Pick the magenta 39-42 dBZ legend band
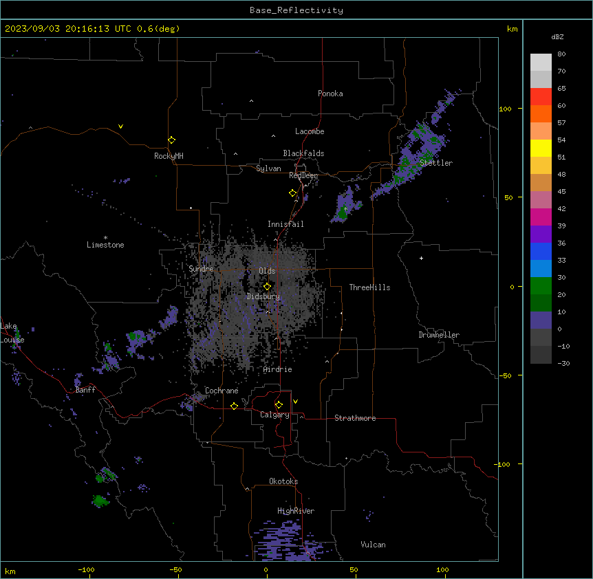593x579 pixels. (x=541, y=217)
